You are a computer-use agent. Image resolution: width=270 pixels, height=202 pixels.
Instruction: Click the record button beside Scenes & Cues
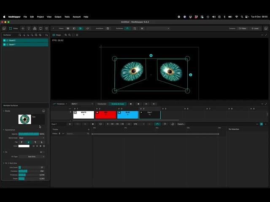tap(131, 104)
